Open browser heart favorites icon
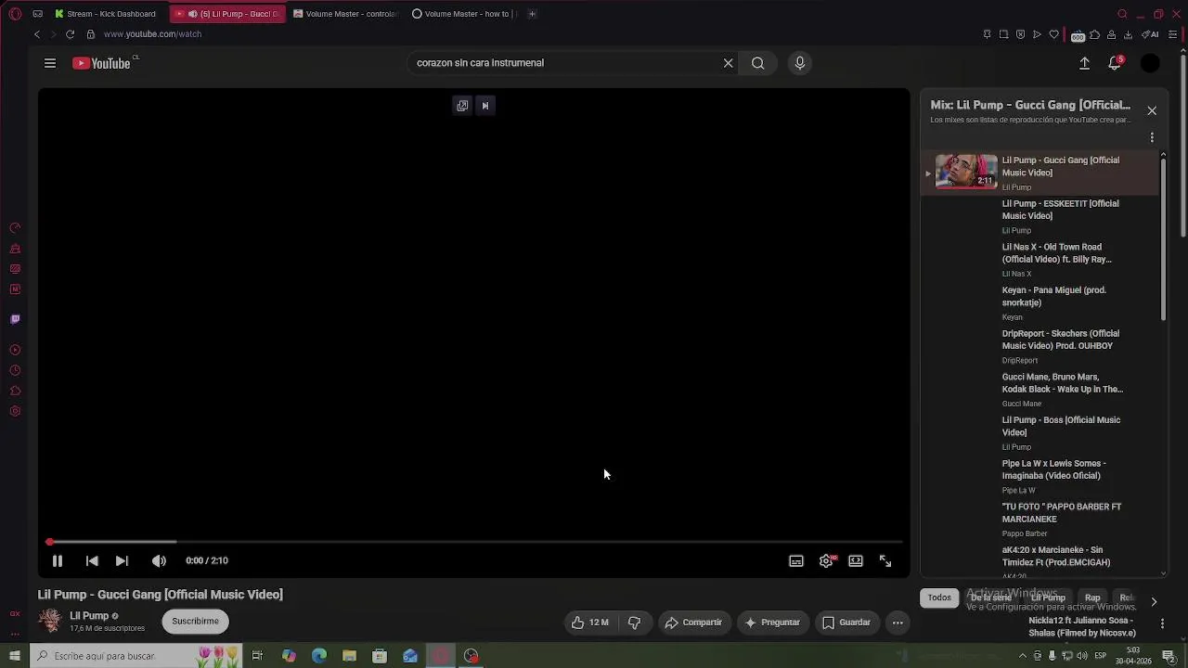Viewport: 1188px width, 668px height. tap(1054, 34)
